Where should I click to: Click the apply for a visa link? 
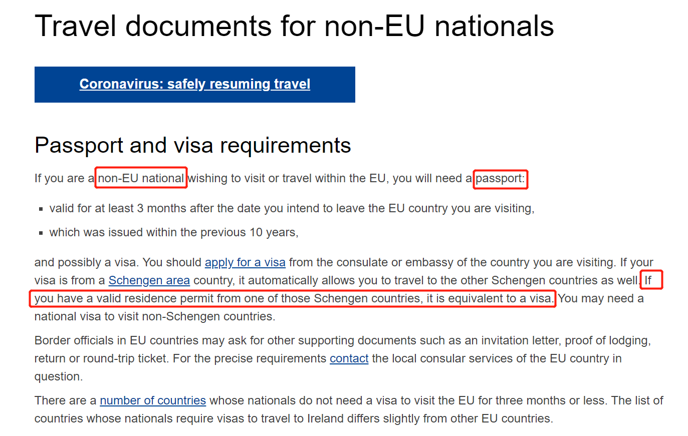pos(245,262)
